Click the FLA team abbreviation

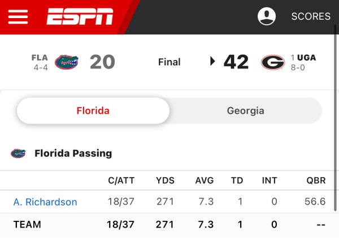40,58
